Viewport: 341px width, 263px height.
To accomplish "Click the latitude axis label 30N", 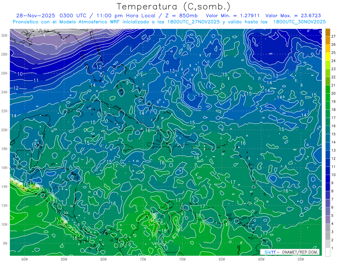I will coord(4,35).
